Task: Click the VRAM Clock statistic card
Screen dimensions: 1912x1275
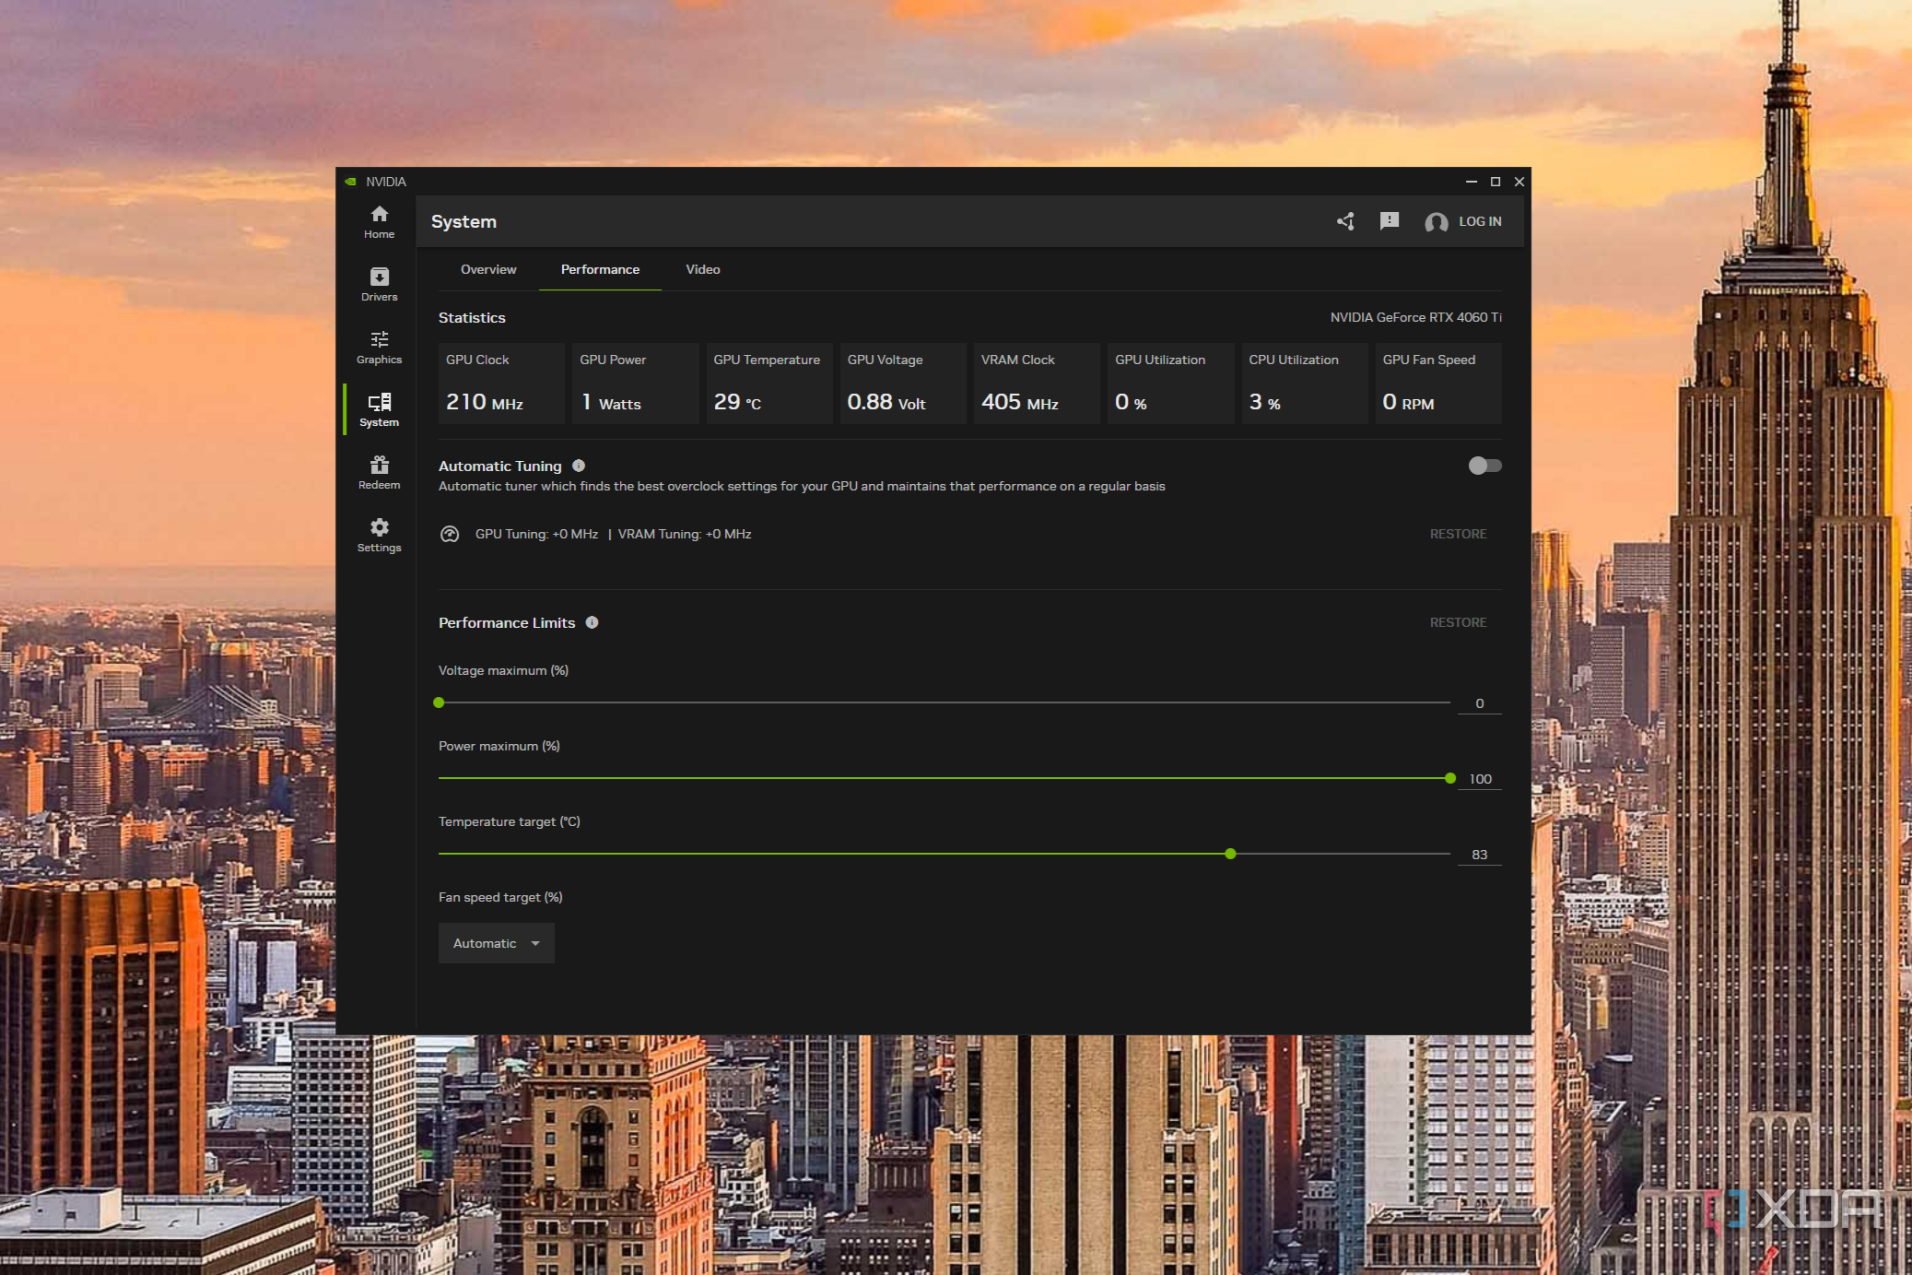Action: [1037, 384]
